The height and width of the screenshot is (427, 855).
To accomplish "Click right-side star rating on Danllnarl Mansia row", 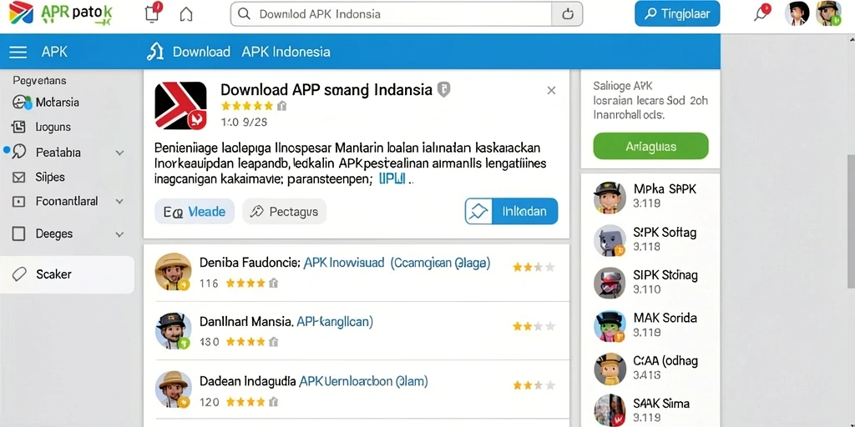I will coord(534,326).
